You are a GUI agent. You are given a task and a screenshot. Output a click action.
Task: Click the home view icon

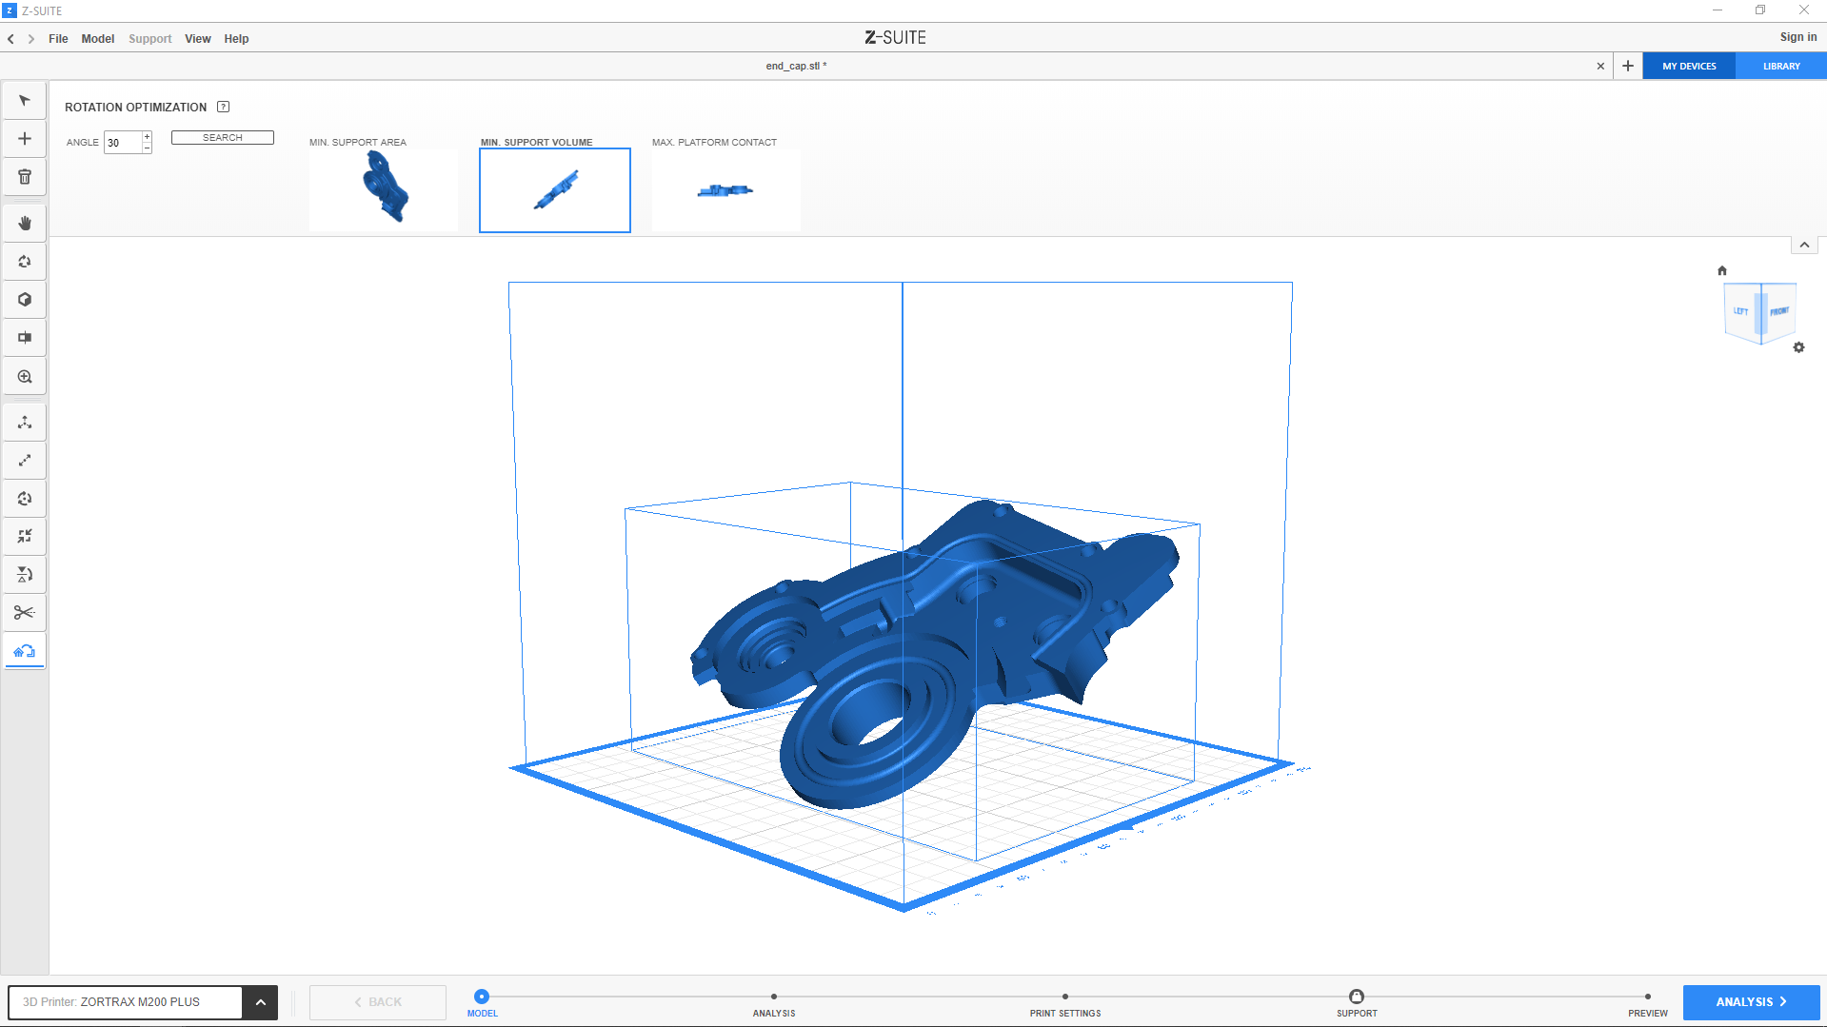point(1721,270)
